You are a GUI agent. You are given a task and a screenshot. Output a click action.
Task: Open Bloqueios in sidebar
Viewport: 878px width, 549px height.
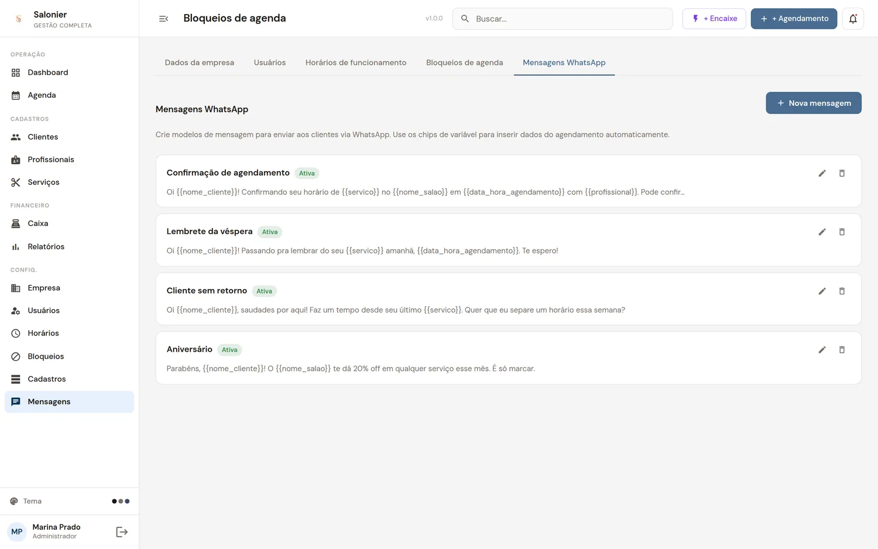[x=69, y=356]
